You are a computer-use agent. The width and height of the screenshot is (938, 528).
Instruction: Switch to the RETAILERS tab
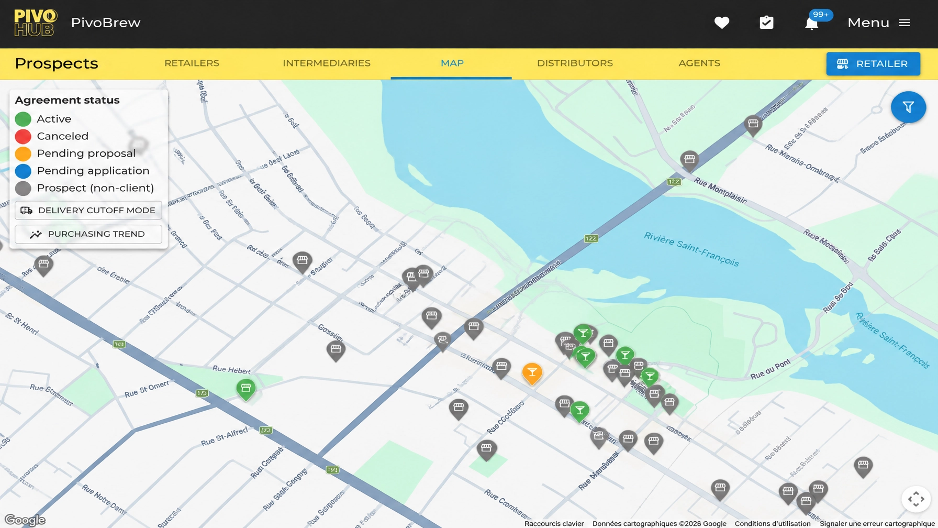192,63
